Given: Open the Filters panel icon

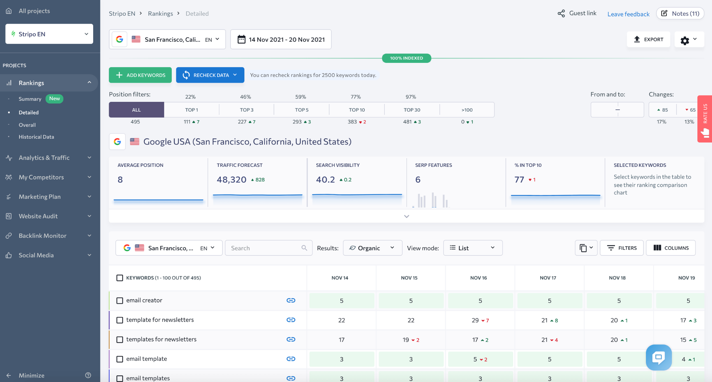Looking at the screenshot, I should tap(621, 248).
